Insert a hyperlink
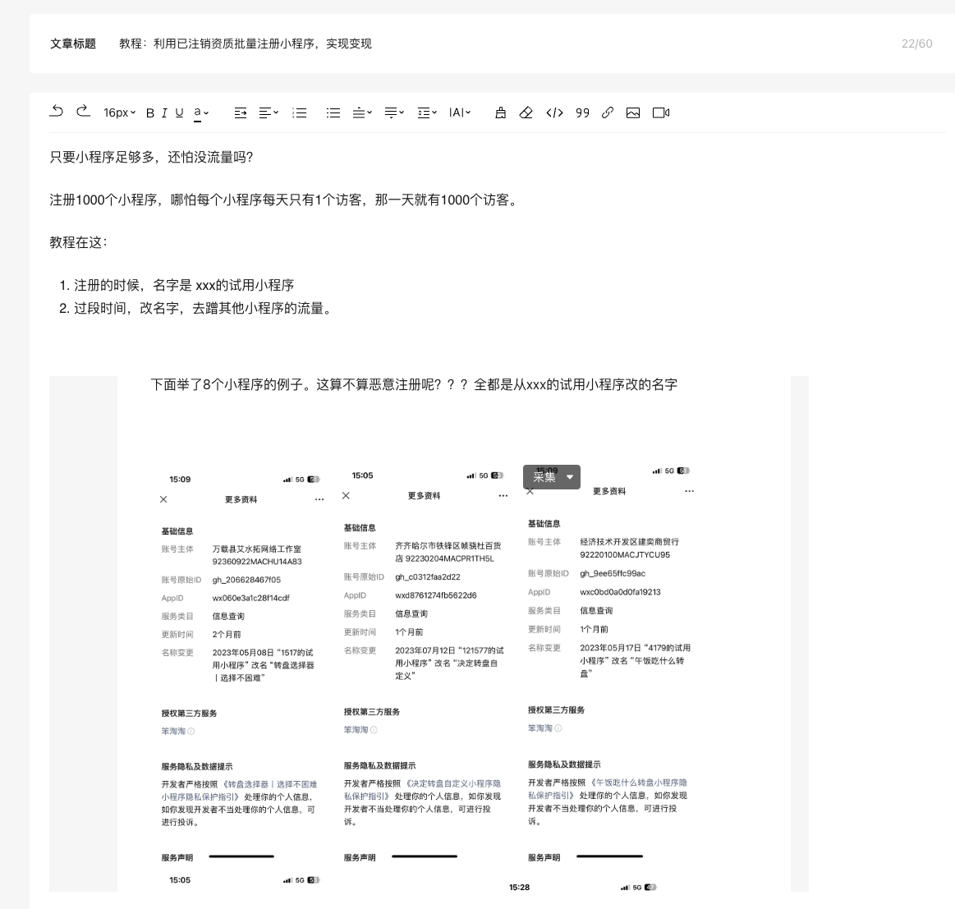Image resolution: width=955 pixels, height=909 pixels. point(607,112)
